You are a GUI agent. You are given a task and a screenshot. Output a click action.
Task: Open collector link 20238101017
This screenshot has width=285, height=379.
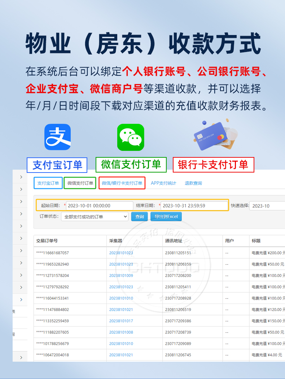121,321
